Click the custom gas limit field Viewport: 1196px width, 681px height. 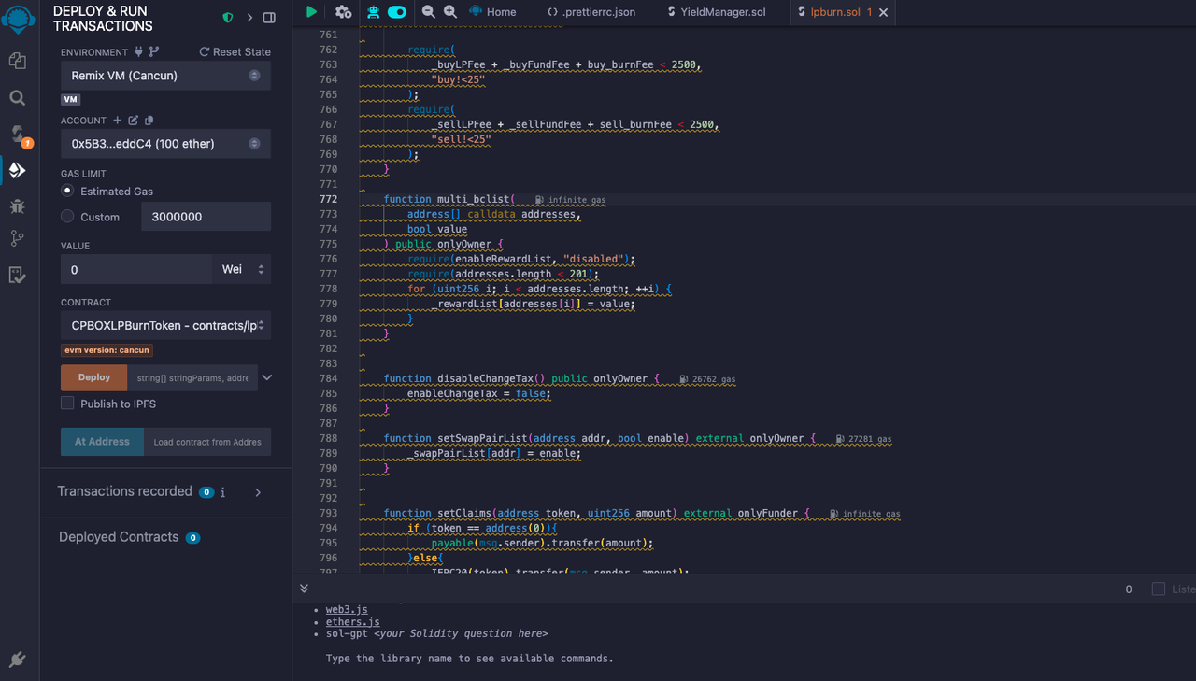(206, 216)
